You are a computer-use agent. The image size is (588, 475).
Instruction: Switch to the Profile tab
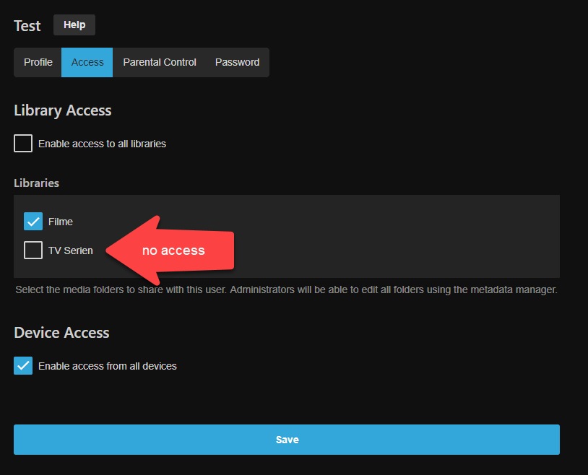pos(38,62)
